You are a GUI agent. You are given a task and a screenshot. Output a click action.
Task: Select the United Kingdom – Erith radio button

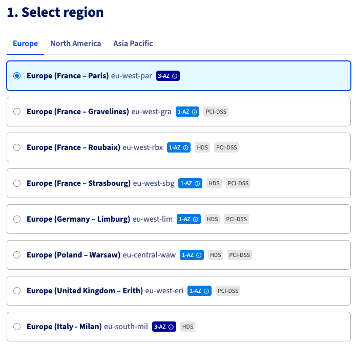(x=17, y=291)
